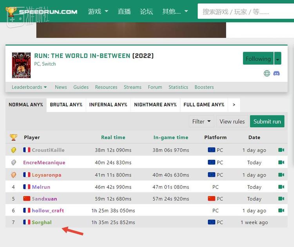This screenshot has width=294, height=247.
Task: Click the French flag next to Sorghal
Action: (27, 222)
